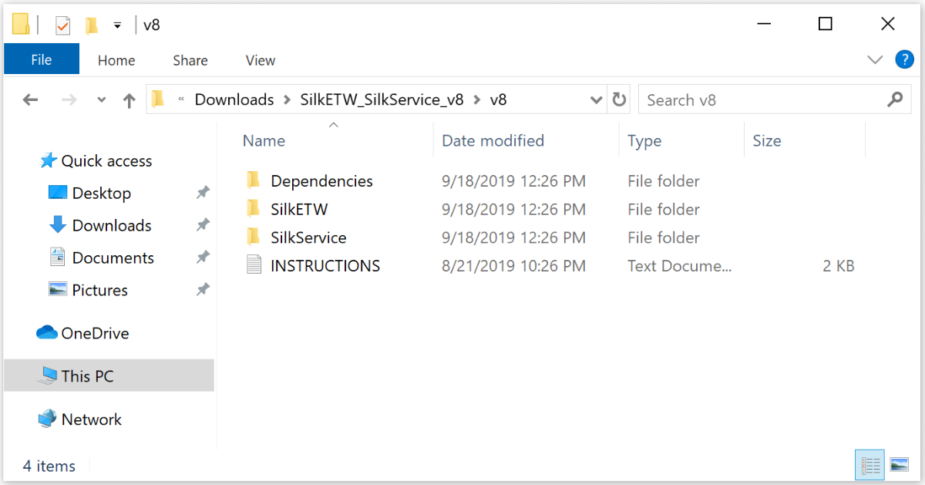Image resolution: width=925 pixels, height=485 pixels.
Task: Click the Back navigation arrow
Action: click(x=30, y=100)
